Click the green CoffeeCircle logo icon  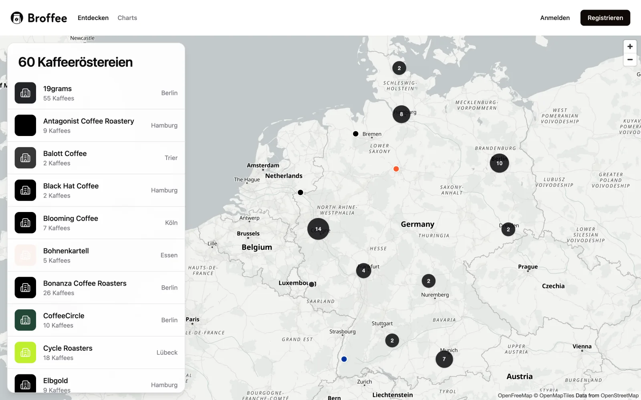pyautogui.click(x=25, y=320)
